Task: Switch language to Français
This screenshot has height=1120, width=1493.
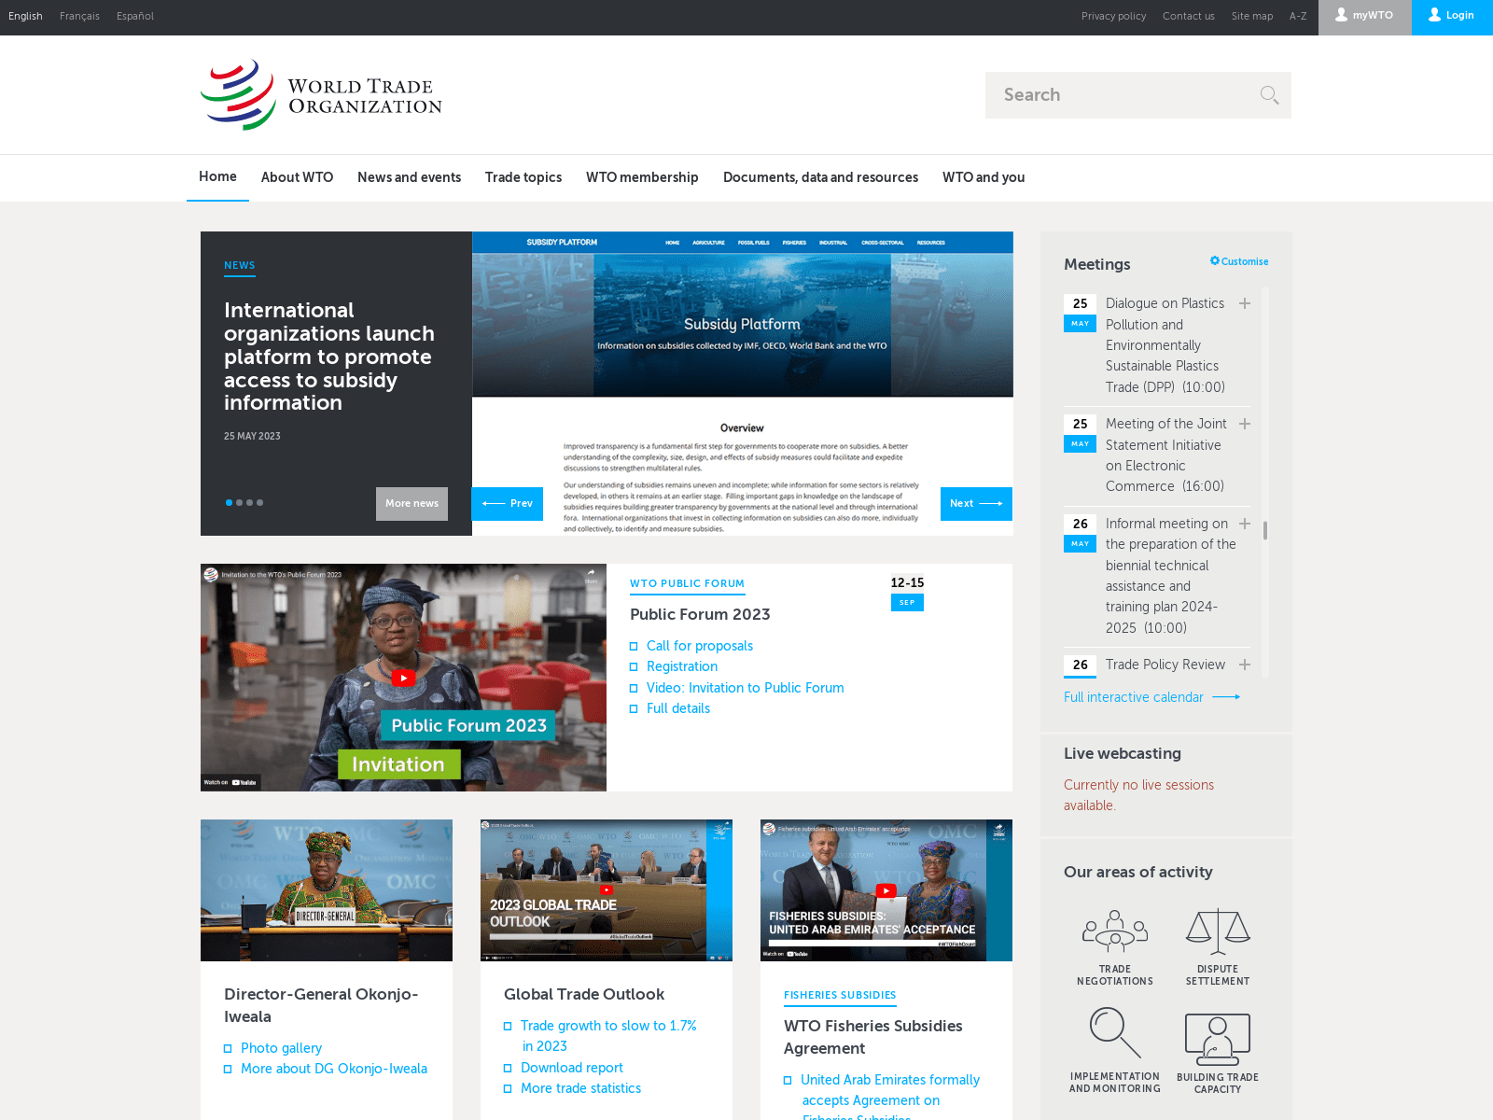Action: point(79,16)
